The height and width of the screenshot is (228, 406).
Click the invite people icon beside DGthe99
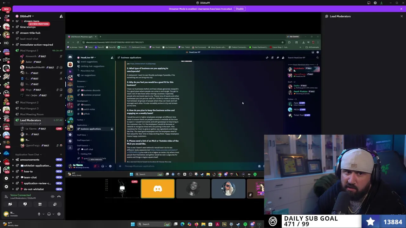pyautogui.click(x=61, y=16)
